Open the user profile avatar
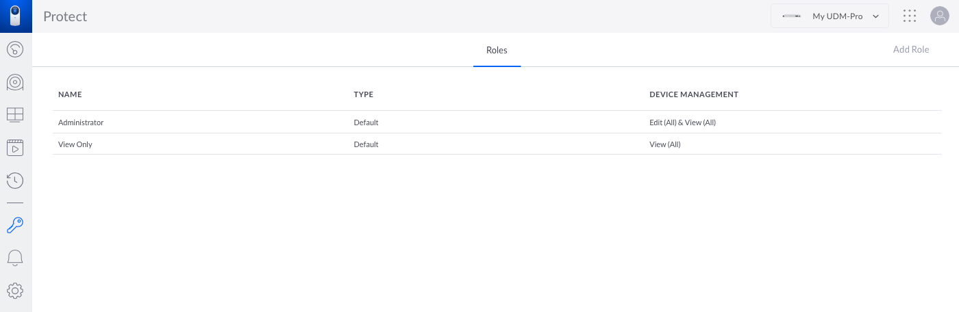Image resolution: width=959 pixels, height=312 pixels. (x=939, y=16)
